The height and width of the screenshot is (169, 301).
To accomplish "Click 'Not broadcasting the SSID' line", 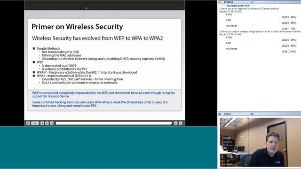I will click(x=61, y=52).
